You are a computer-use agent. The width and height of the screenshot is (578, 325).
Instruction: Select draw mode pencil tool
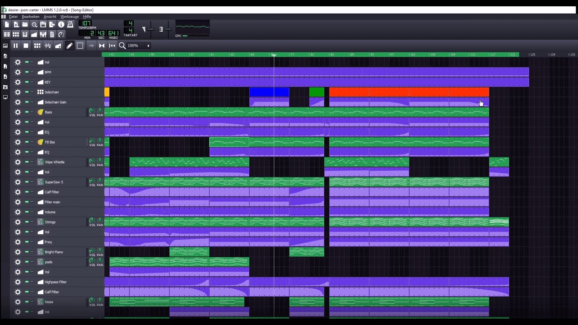pyautogui.click(x=69, y=46)
